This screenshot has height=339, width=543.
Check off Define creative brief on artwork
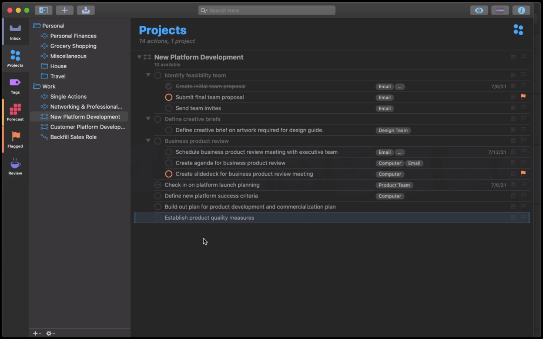(169, 130)
